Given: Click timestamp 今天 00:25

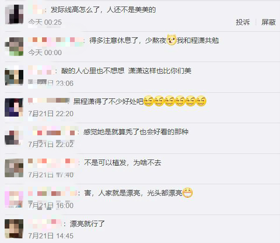Looking at the screenshot, I should 45,22.
